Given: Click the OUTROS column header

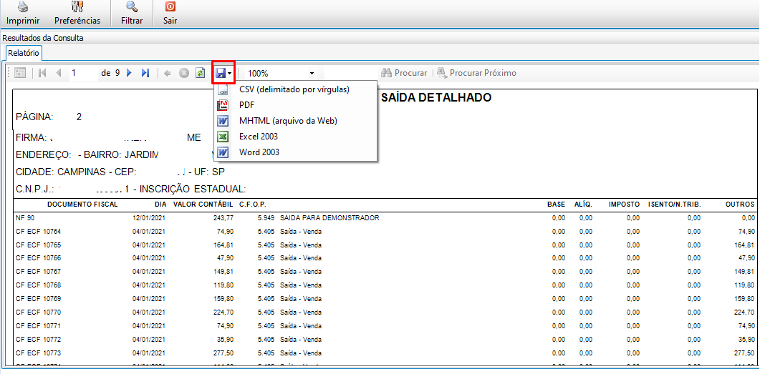Looking at the screenshot, I should click(740, 205).
